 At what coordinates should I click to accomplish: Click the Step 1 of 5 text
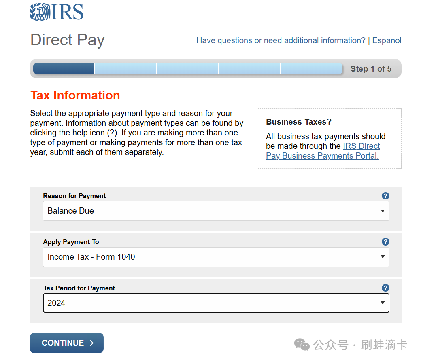[371, 69]
